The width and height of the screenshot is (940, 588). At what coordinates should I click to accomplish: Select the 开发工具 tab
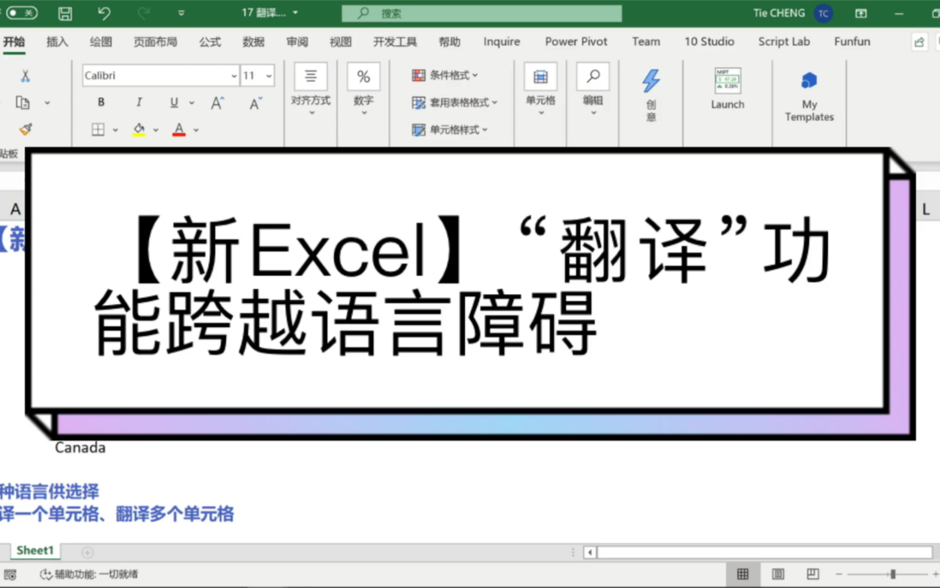tap(395, 42)
